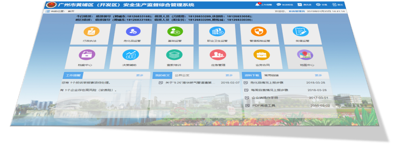The width and height of the screenshot is (393, 145).
Task: Open 地图中心 map pin icon
Action: [x=305, y=55]
